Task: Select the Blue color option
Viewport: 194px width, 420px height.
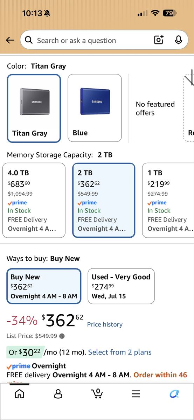Action: point(95,108)
